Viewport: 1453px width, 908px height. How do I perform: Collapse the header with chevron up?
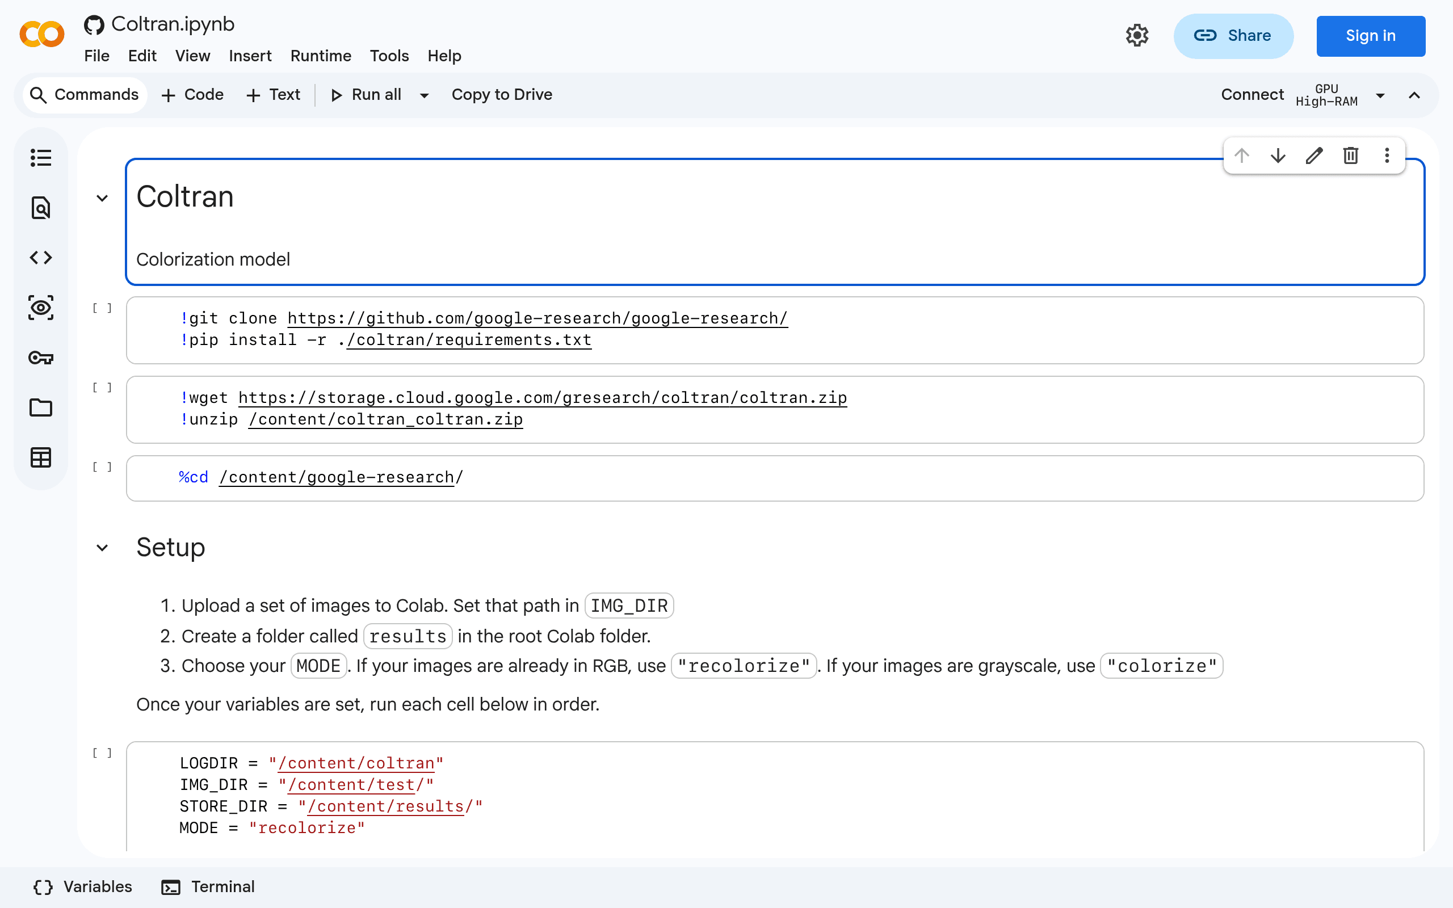[x=1414, y=95]
